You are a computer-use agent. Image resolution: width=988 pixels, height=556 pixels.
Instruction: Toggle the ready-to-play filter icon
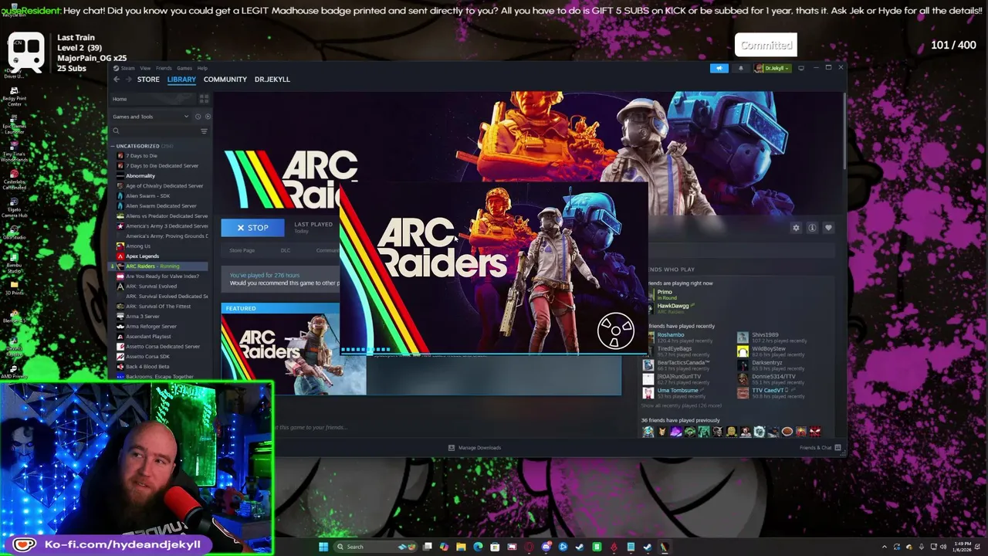(207, 117)
